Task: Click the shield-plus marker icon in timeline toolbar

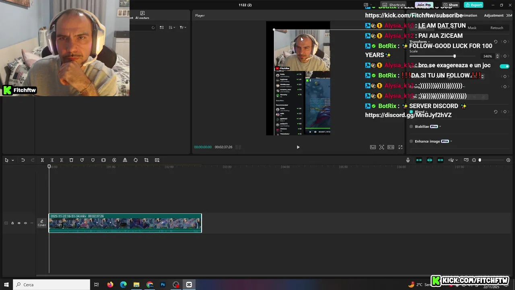Action: click(82, 160)
